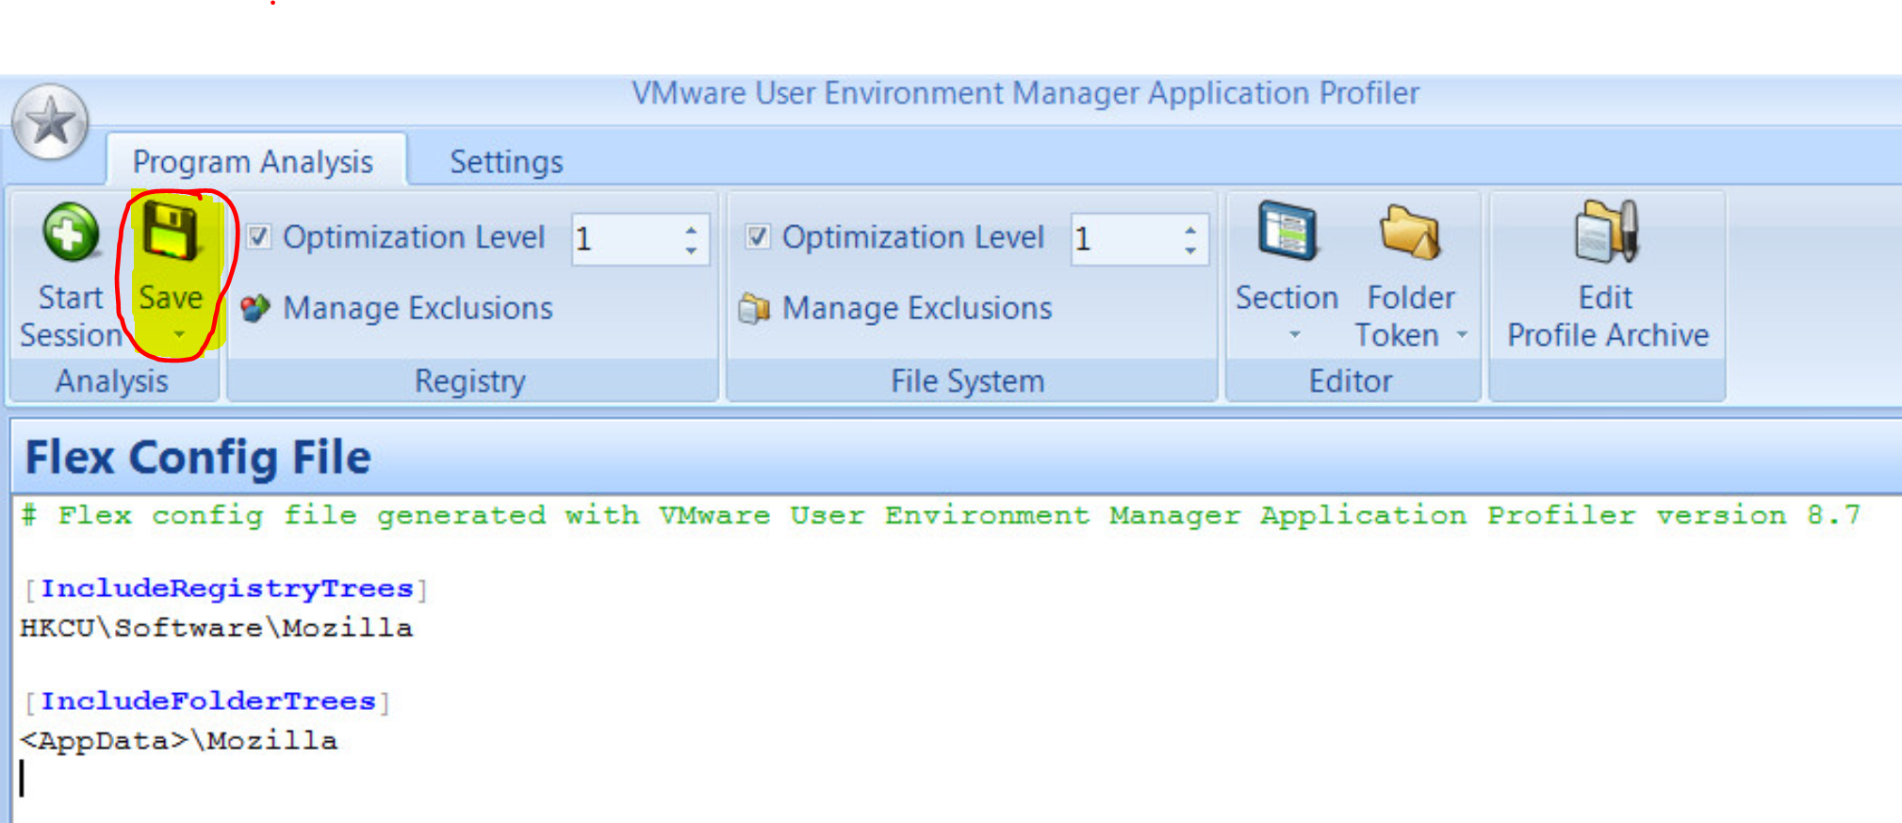Screen dimensions: 1902x823
Task: Open the Save dropdown arrow
Action: (179, 334)
